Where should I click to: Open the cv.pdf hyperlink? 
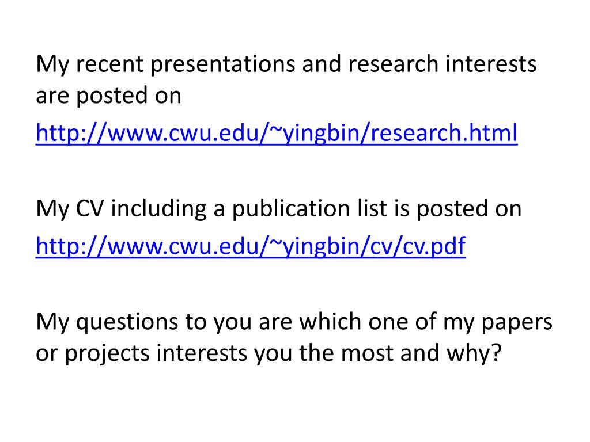(251, 246)
